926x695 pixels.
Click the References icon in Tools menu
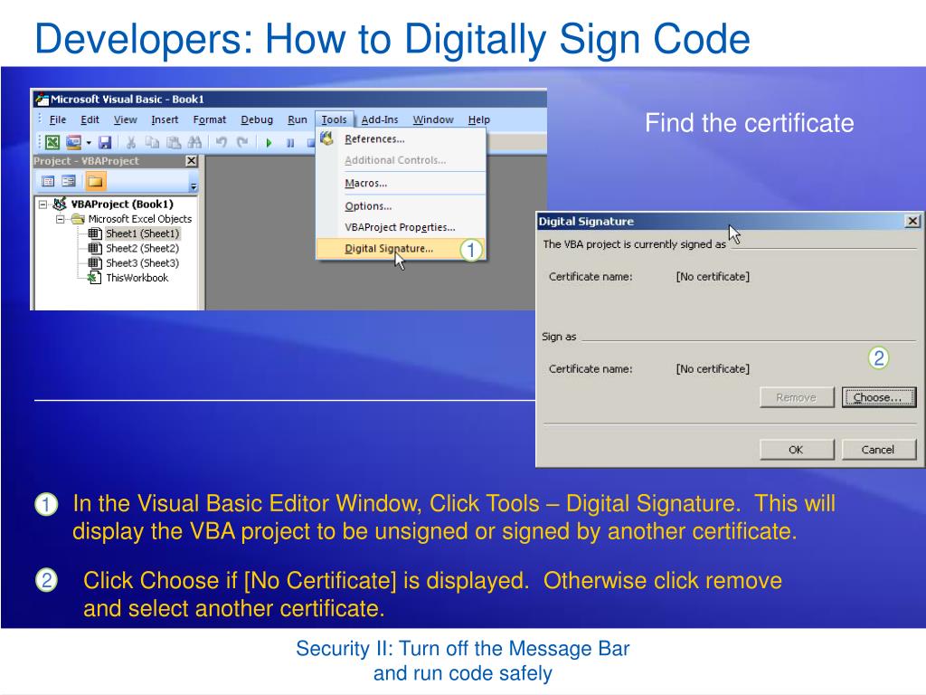(x=327, y=138)
